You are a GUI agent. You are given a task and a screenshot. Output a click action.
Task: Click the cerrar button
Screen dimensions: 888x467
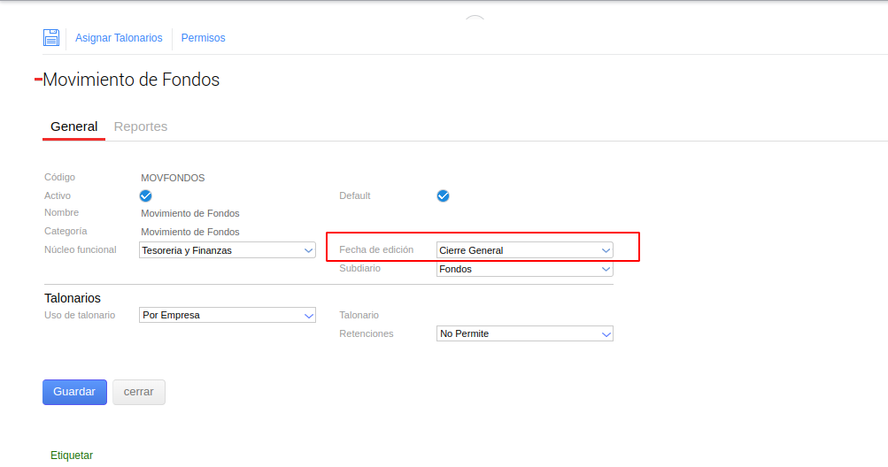(x=138, y=392)
